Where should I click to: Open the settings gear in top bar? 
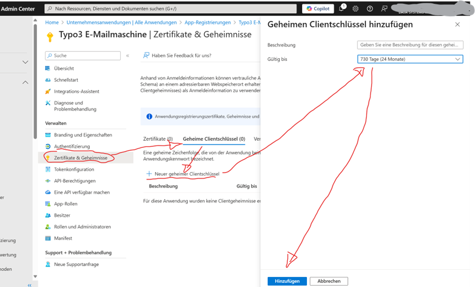click(x=355, y=9)
